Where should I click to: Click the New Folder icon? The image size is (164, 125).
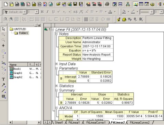[11, 4]
